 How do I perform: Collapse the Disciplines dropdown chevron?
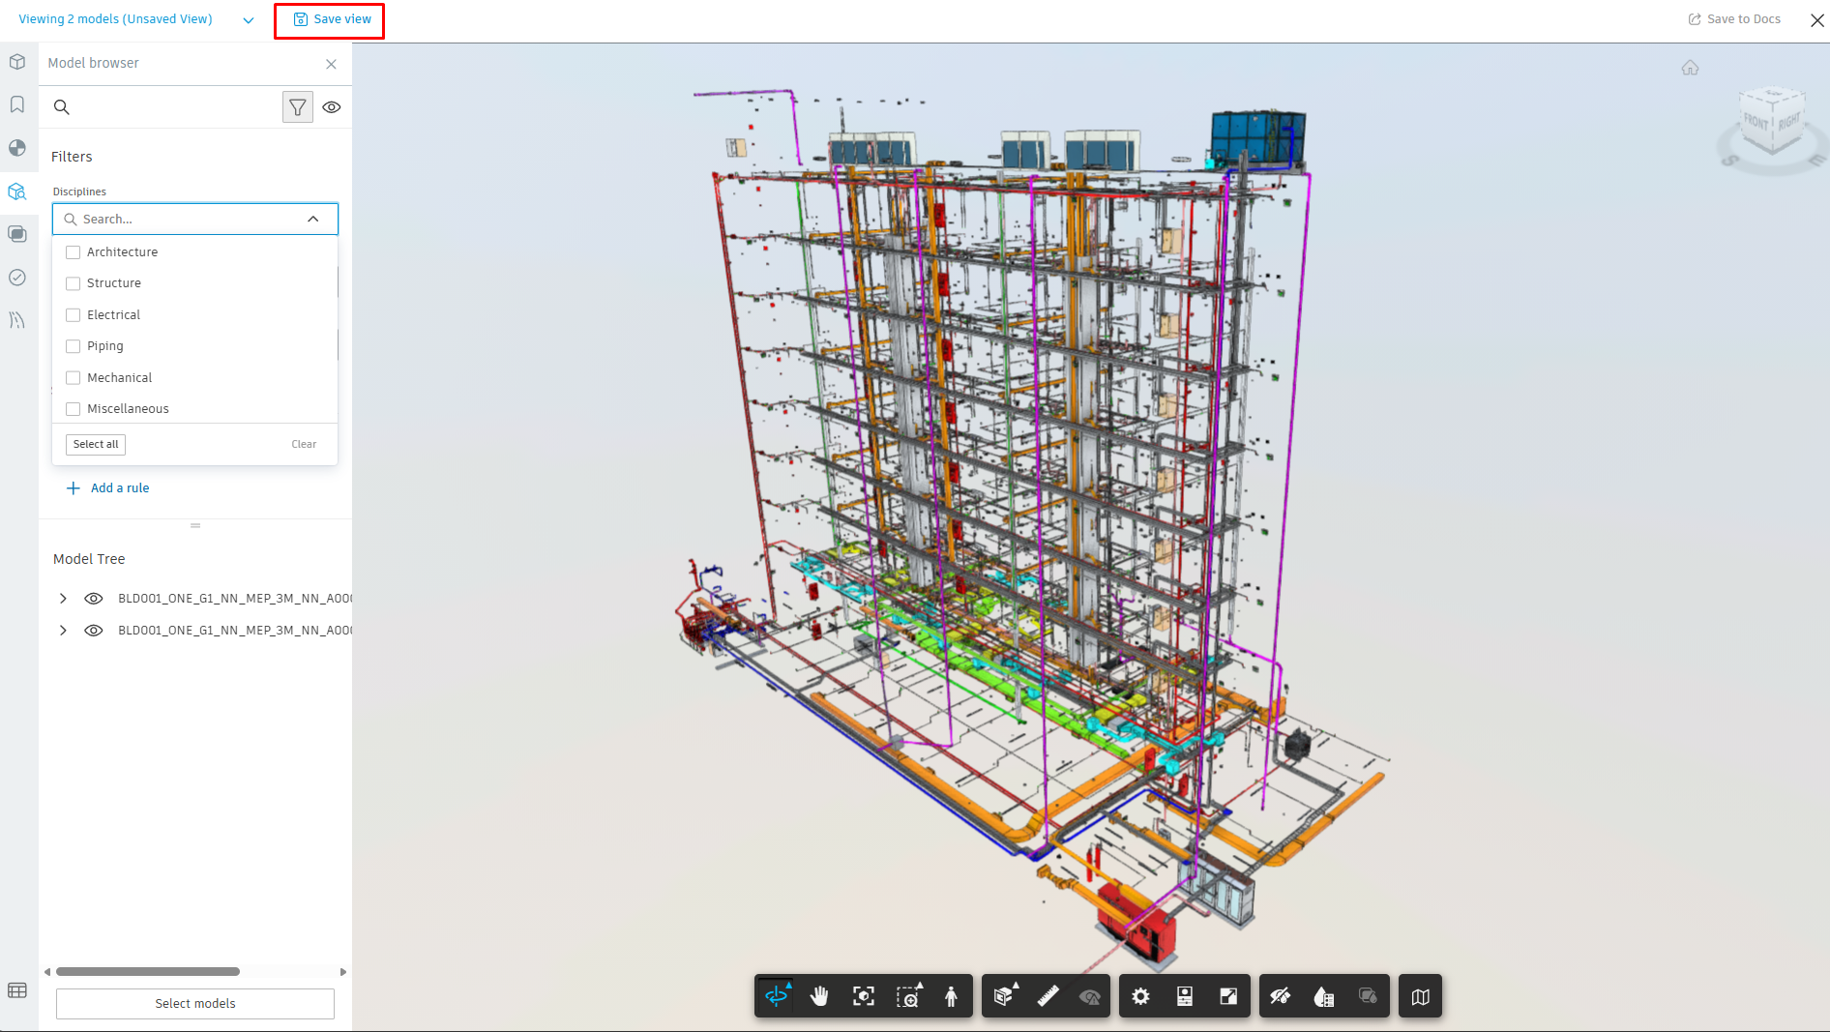(x=313, y=220)
